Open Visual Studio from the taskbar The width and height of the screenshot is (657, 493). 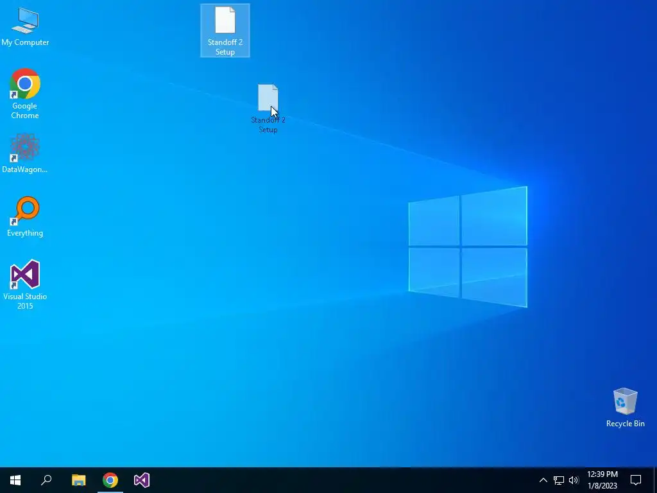coord(142,480)
